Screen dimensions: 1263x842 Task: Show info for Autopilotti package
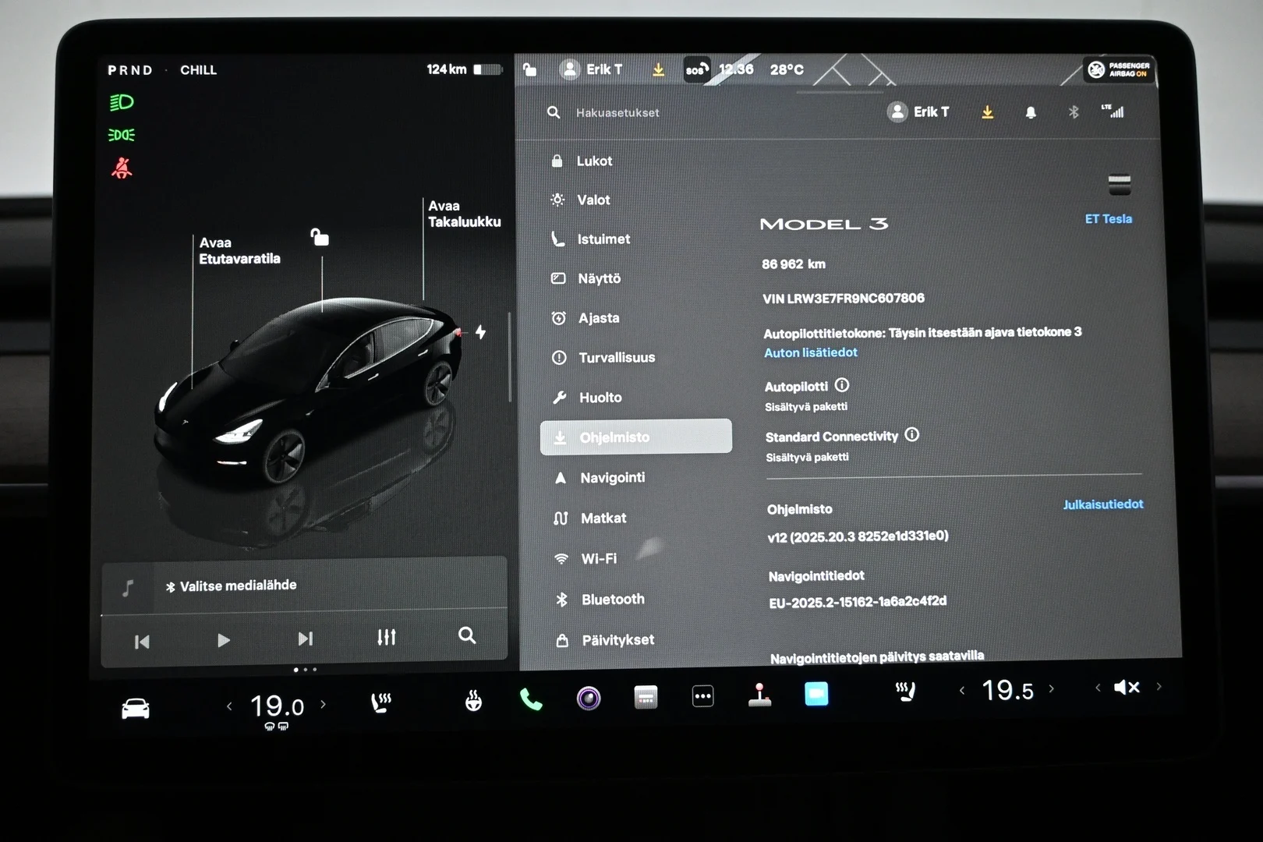[x=842, y=385]
